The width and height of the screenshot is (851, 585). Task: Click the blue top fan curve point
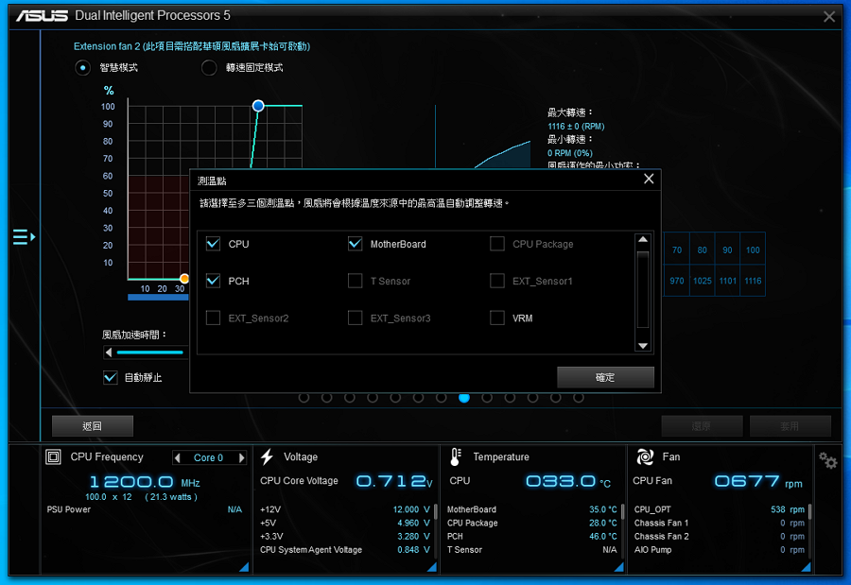[258, 106]
